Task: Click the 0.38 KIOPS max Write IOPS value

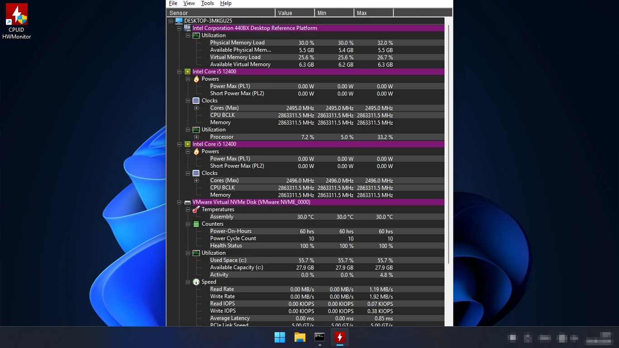Action: (380, 311)
